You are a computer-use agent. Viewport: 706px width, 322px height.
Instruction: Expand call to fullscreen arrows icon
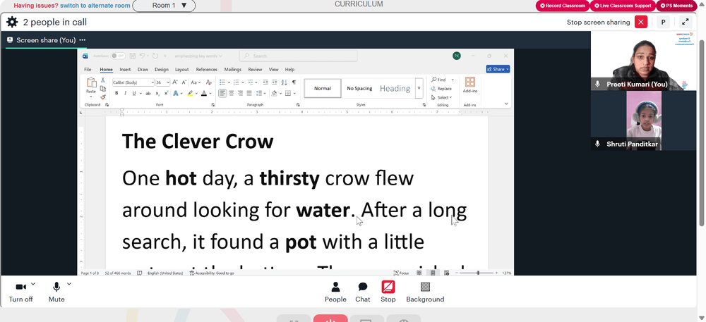coord(686,22)
